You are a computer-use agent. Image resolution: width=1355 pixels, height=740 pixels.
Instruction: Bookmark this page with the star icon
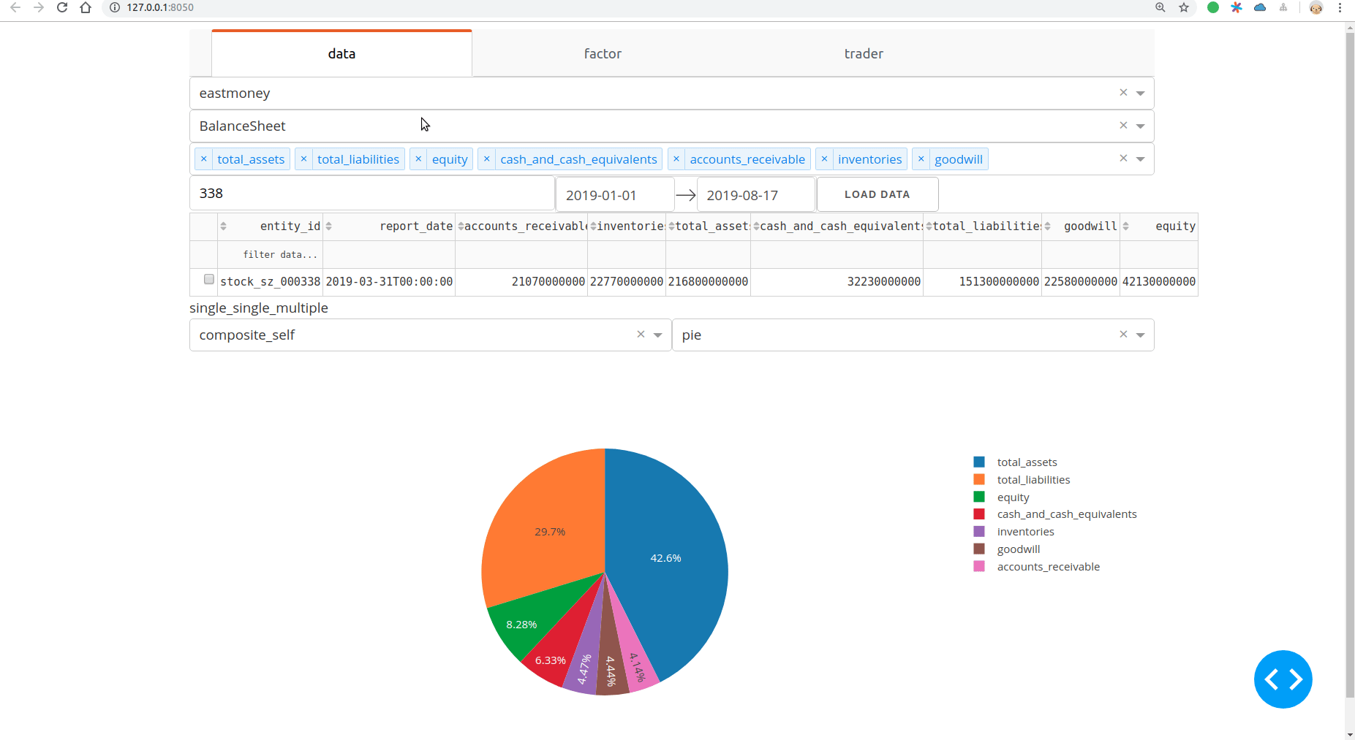pyautogui.click(x=1184, y=7)
